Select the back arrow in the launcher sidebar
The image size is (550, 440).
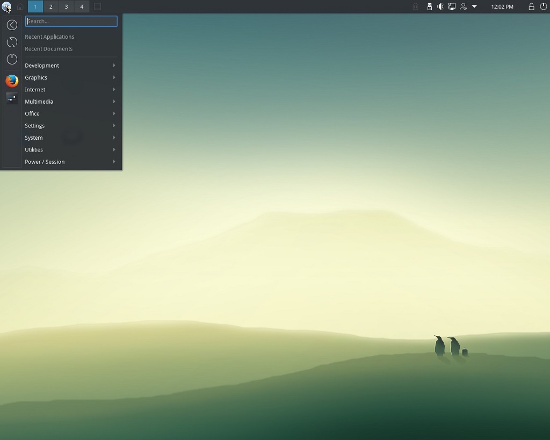(x=11, y=25)
